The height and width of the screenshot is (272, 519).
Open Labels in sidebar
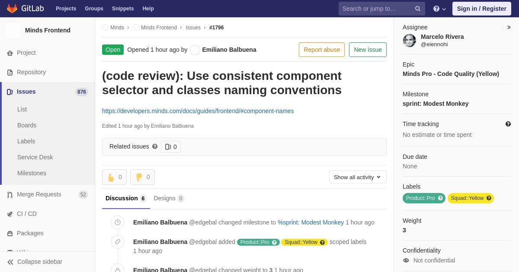[x=26, y=141]
